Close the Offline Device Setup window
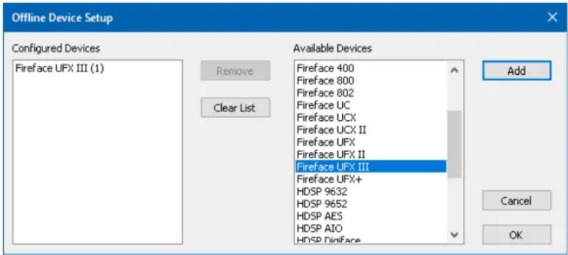The width and height of the screenshot is (568, 255). 552,17
